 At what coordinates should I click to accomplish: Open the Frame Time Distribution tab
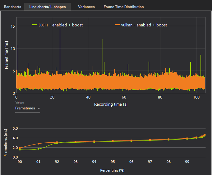(x=124, y=7)
